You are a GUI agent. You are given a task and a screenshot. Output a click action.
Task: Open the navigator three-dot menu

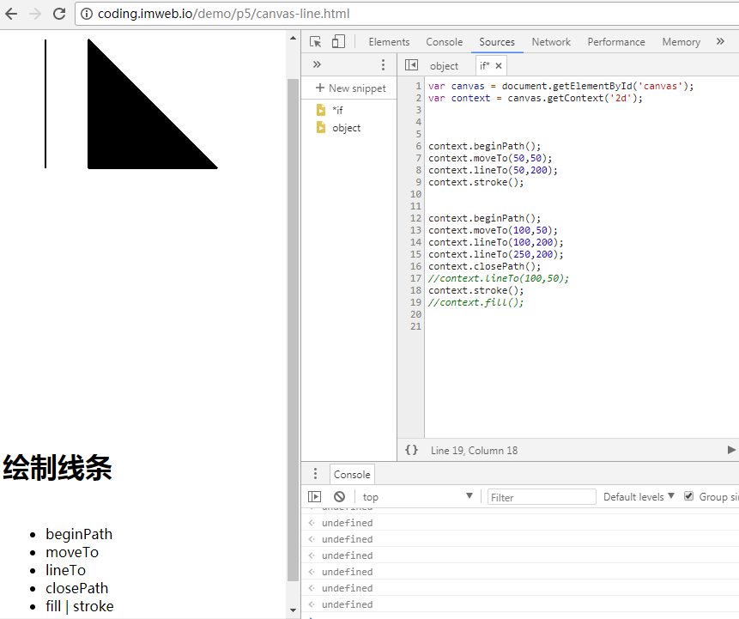383,64
